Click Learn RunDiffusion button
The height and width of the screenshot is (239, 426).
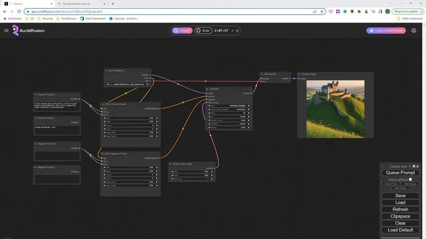[x=386, y=31]
